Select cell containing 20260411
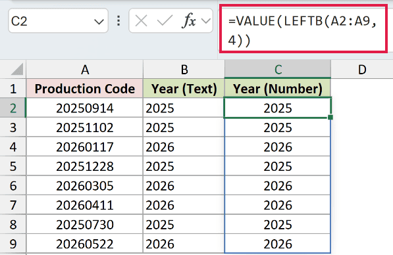The height and width of the screenshot is (255, 393). (85, 205)
